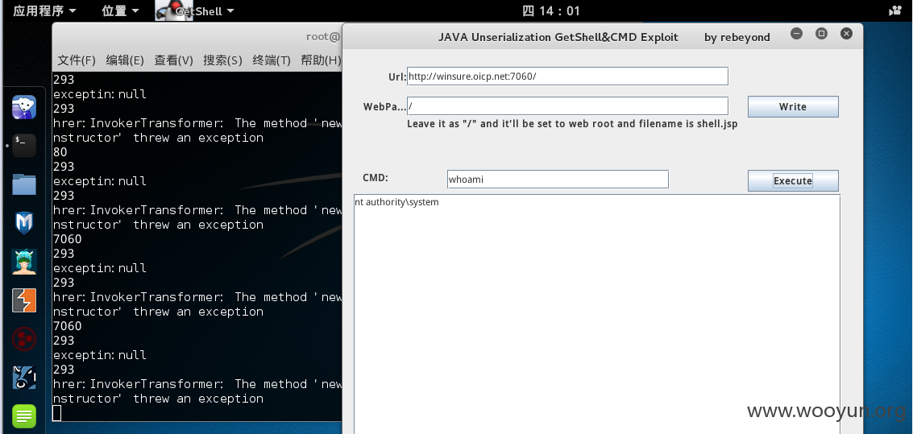Click the terminal cursor block at the bottom
The width and height of the screenshot is (913, 434).
[56, 413]
